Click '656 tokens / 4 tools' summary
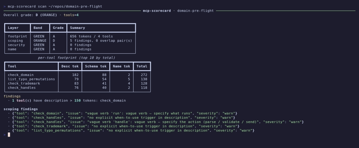Screen dimensions: 359x148 coord(92,36)
